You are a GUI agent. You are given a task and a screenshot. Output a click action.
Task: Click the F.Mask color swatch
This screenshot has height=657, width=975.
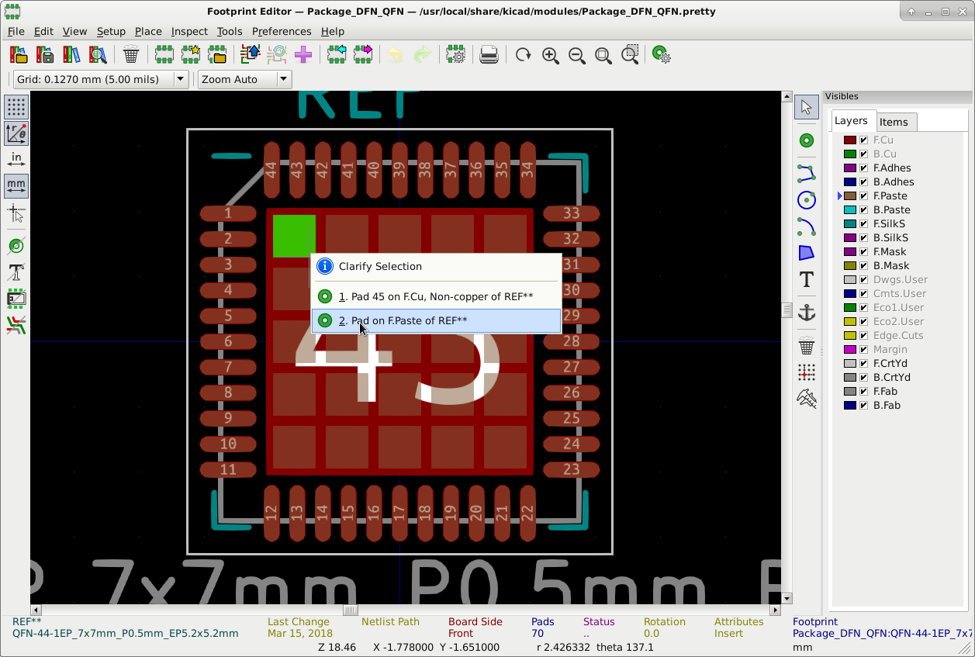(850, 252)
